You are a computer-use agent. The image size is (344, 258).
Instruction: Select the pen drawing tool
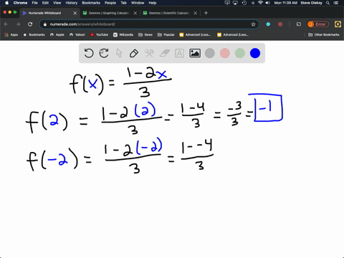click(x=134, y=53)
